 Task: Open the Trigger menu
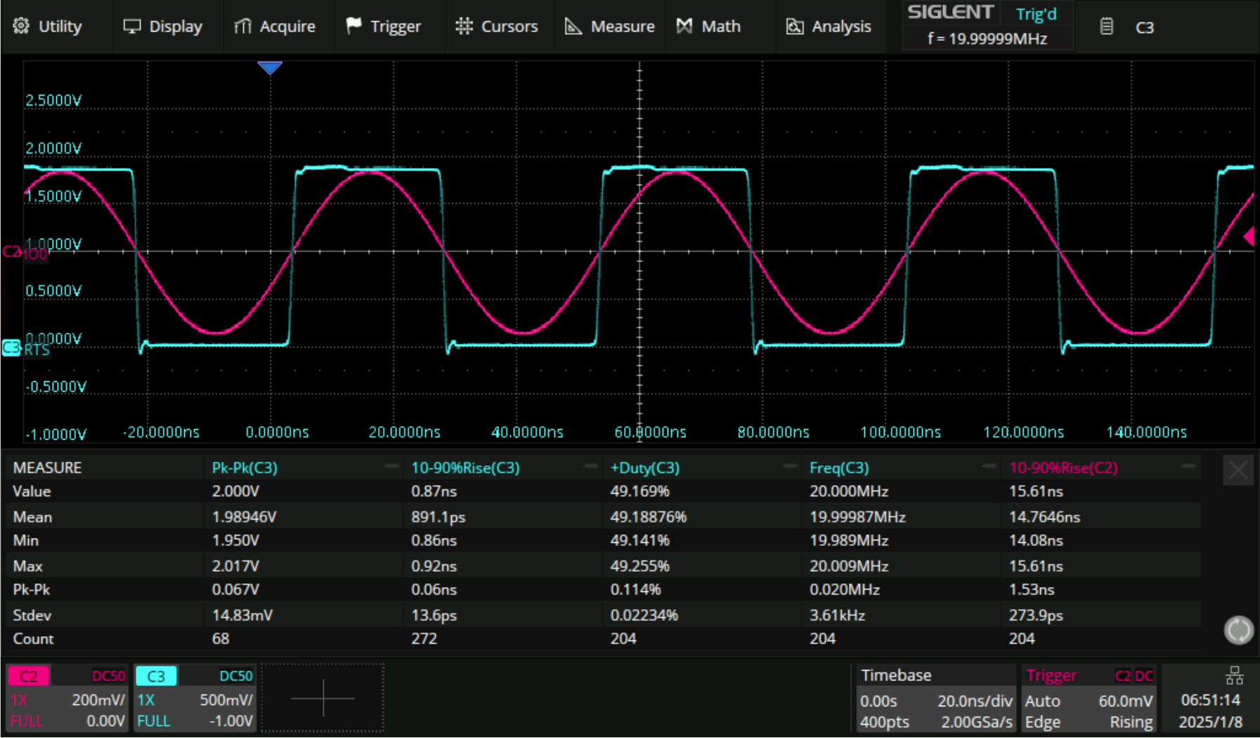pos(384,27)
